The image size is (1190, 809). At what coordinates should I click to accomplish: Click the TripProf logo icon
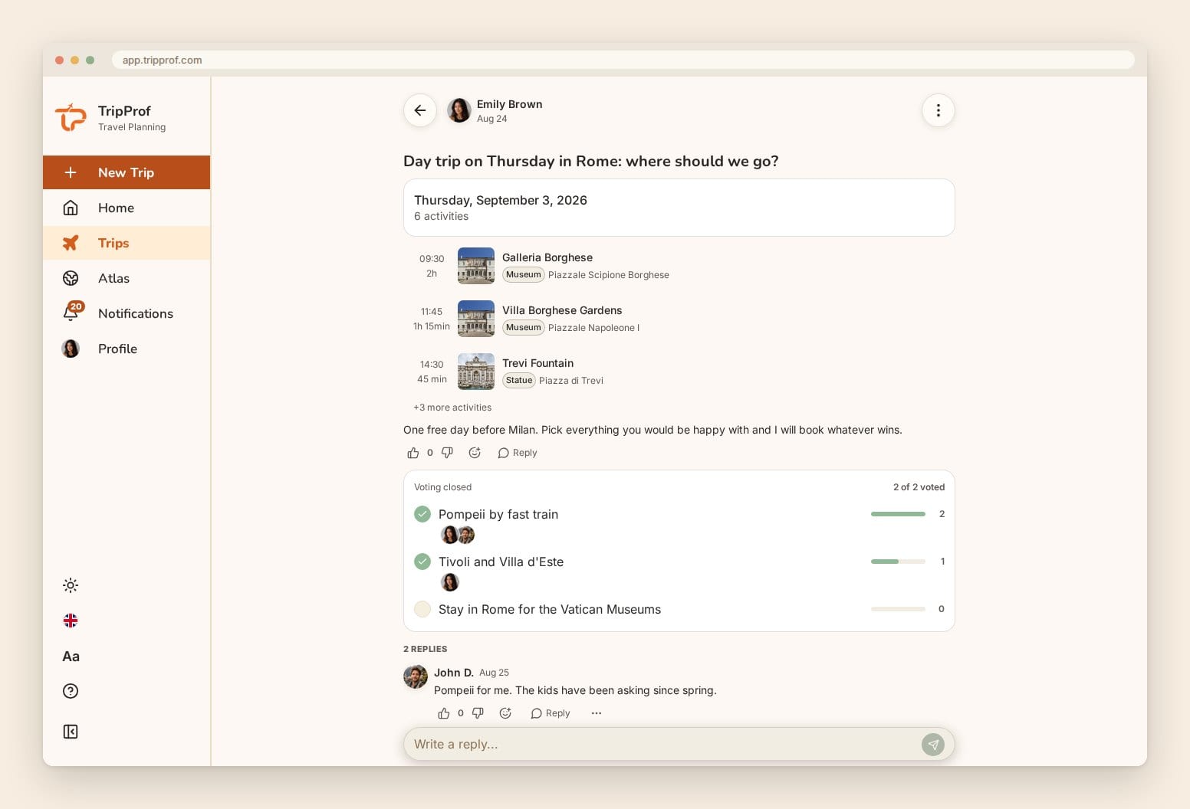pyautogui.click(x=71, y=118)
